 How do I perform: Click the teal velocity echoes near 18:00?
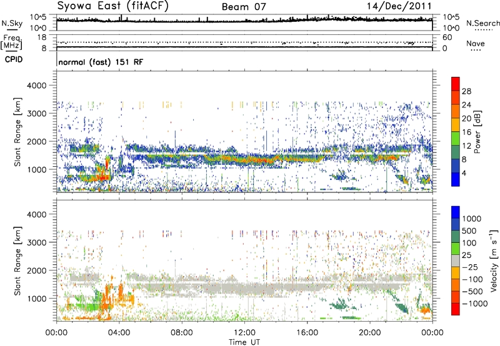point(341,304)
